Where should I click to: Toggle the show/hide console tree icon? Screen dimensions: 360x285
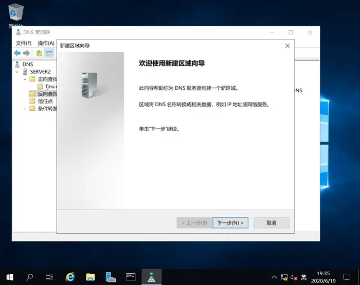[x=49, y=53]
